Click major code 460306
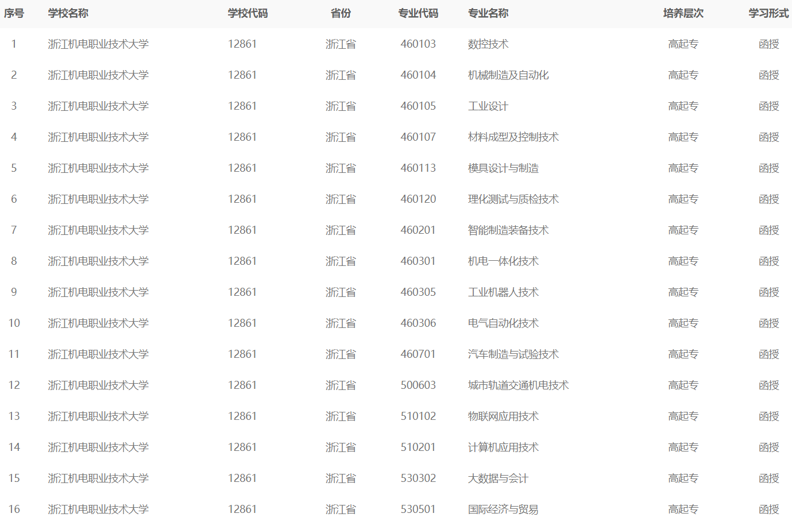Viewport: 792px width, 525px height. [x=418, y=323]
